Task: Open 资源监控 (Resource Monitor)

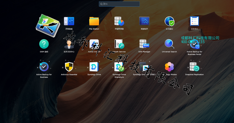Action: pos(144,21)
